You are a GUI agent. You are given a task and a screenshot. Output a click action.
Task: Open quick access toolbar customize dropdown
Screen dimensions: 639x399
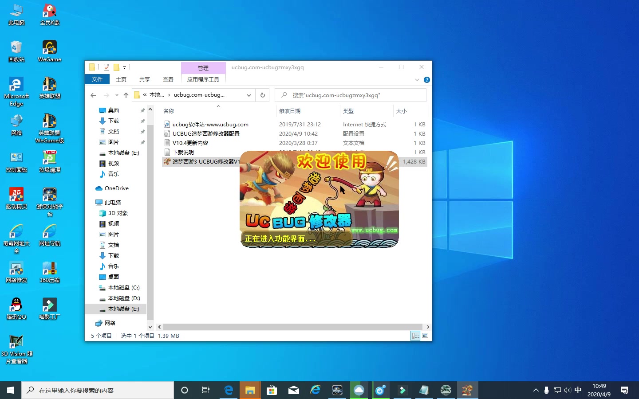click(124, 68)
